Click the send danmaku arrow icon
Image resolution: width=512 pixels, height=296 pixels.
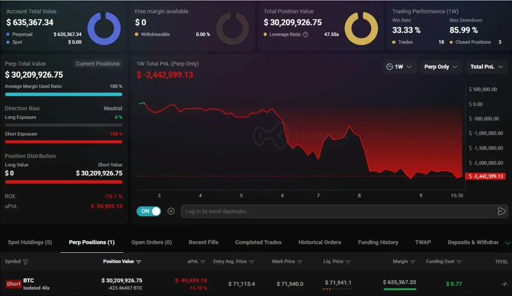pyautogui.click(x=501, y=211)
